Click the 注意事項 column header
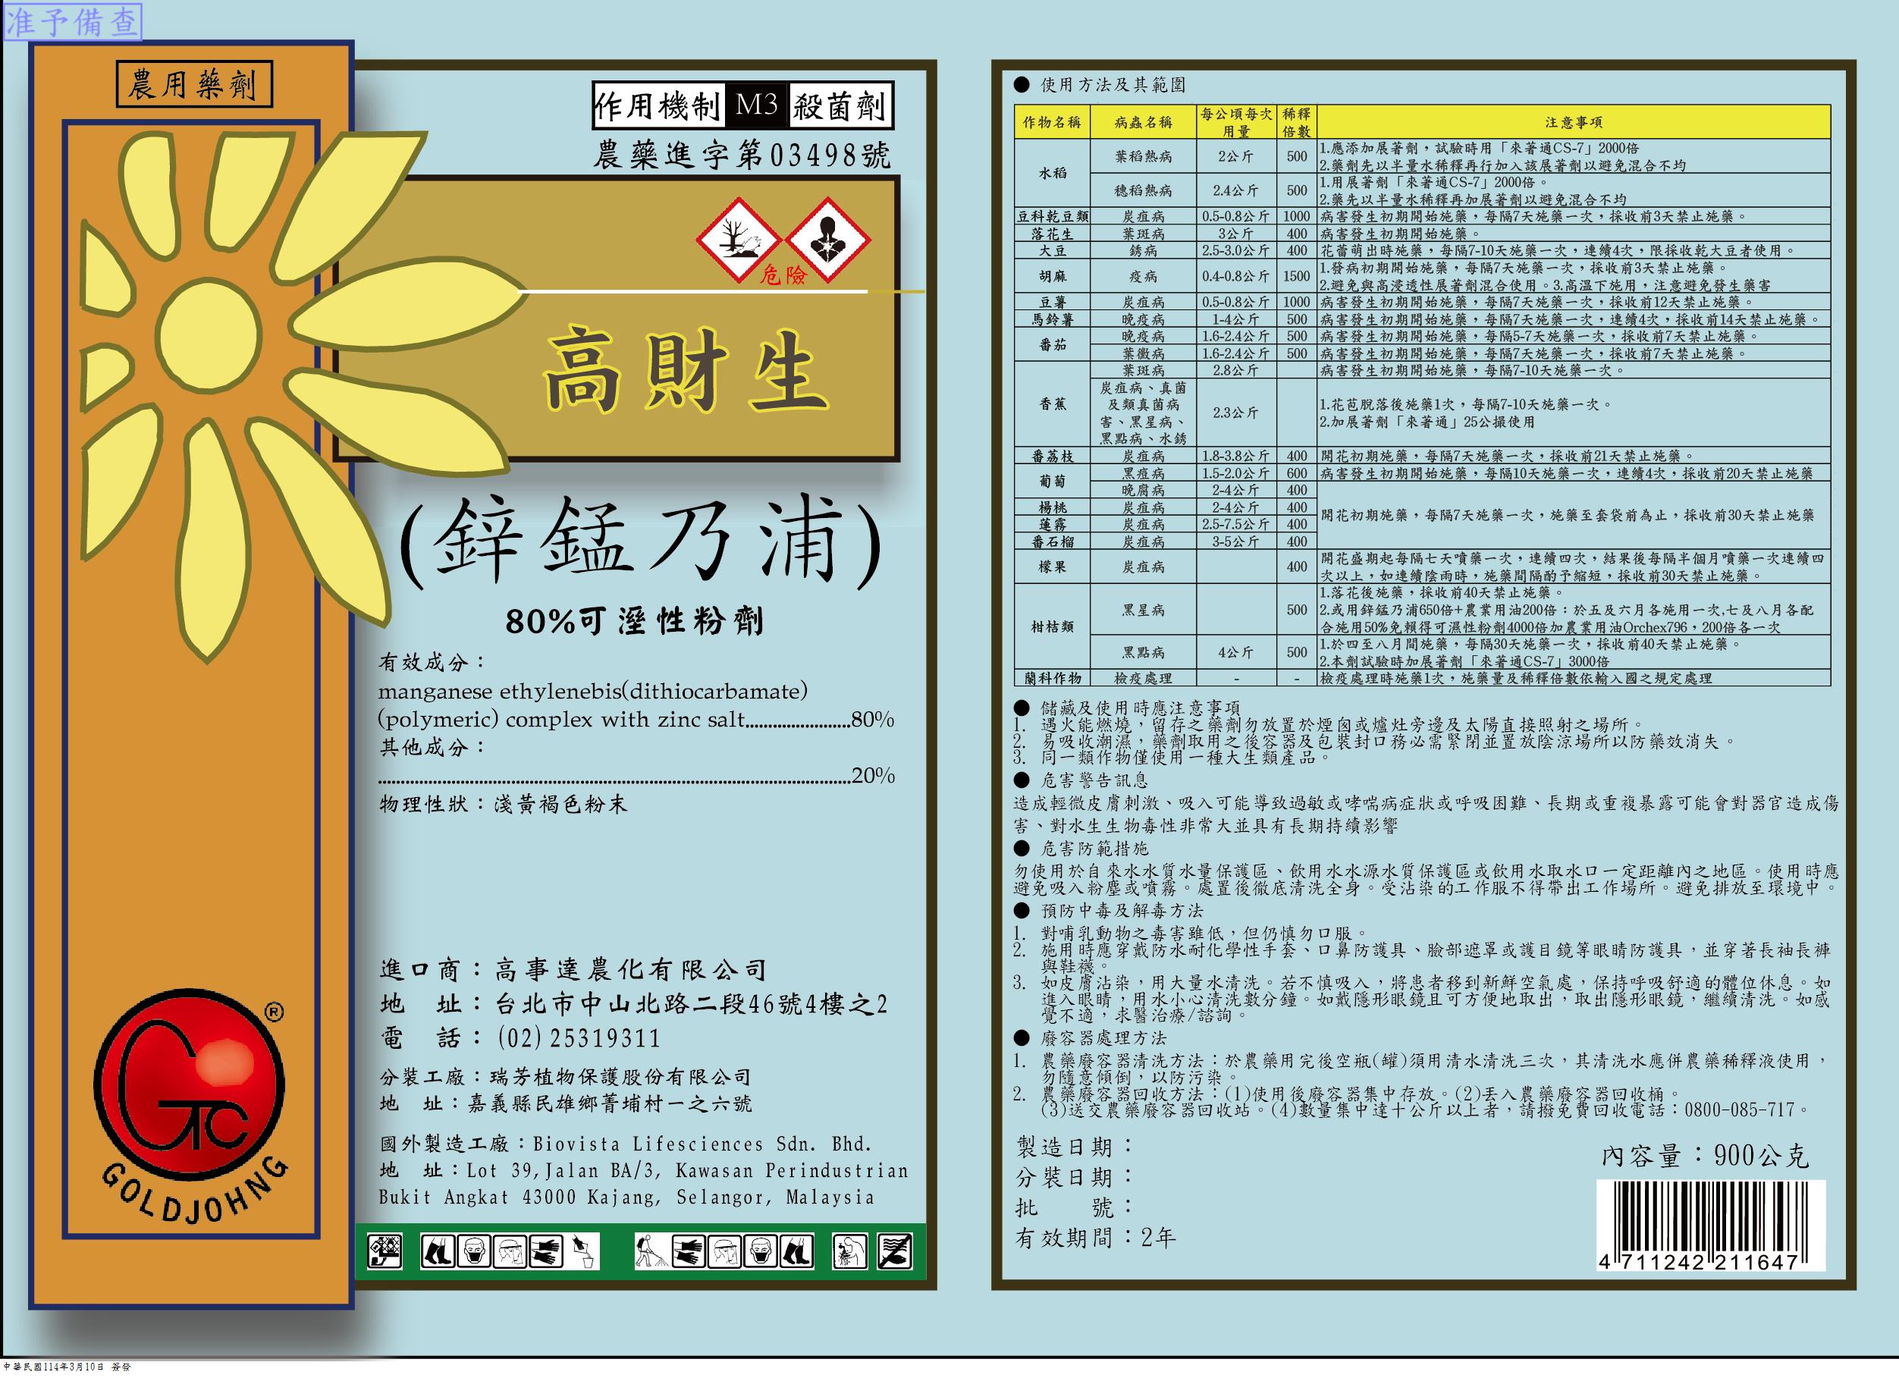The image size is (1899, 1378). [1574, 122]
